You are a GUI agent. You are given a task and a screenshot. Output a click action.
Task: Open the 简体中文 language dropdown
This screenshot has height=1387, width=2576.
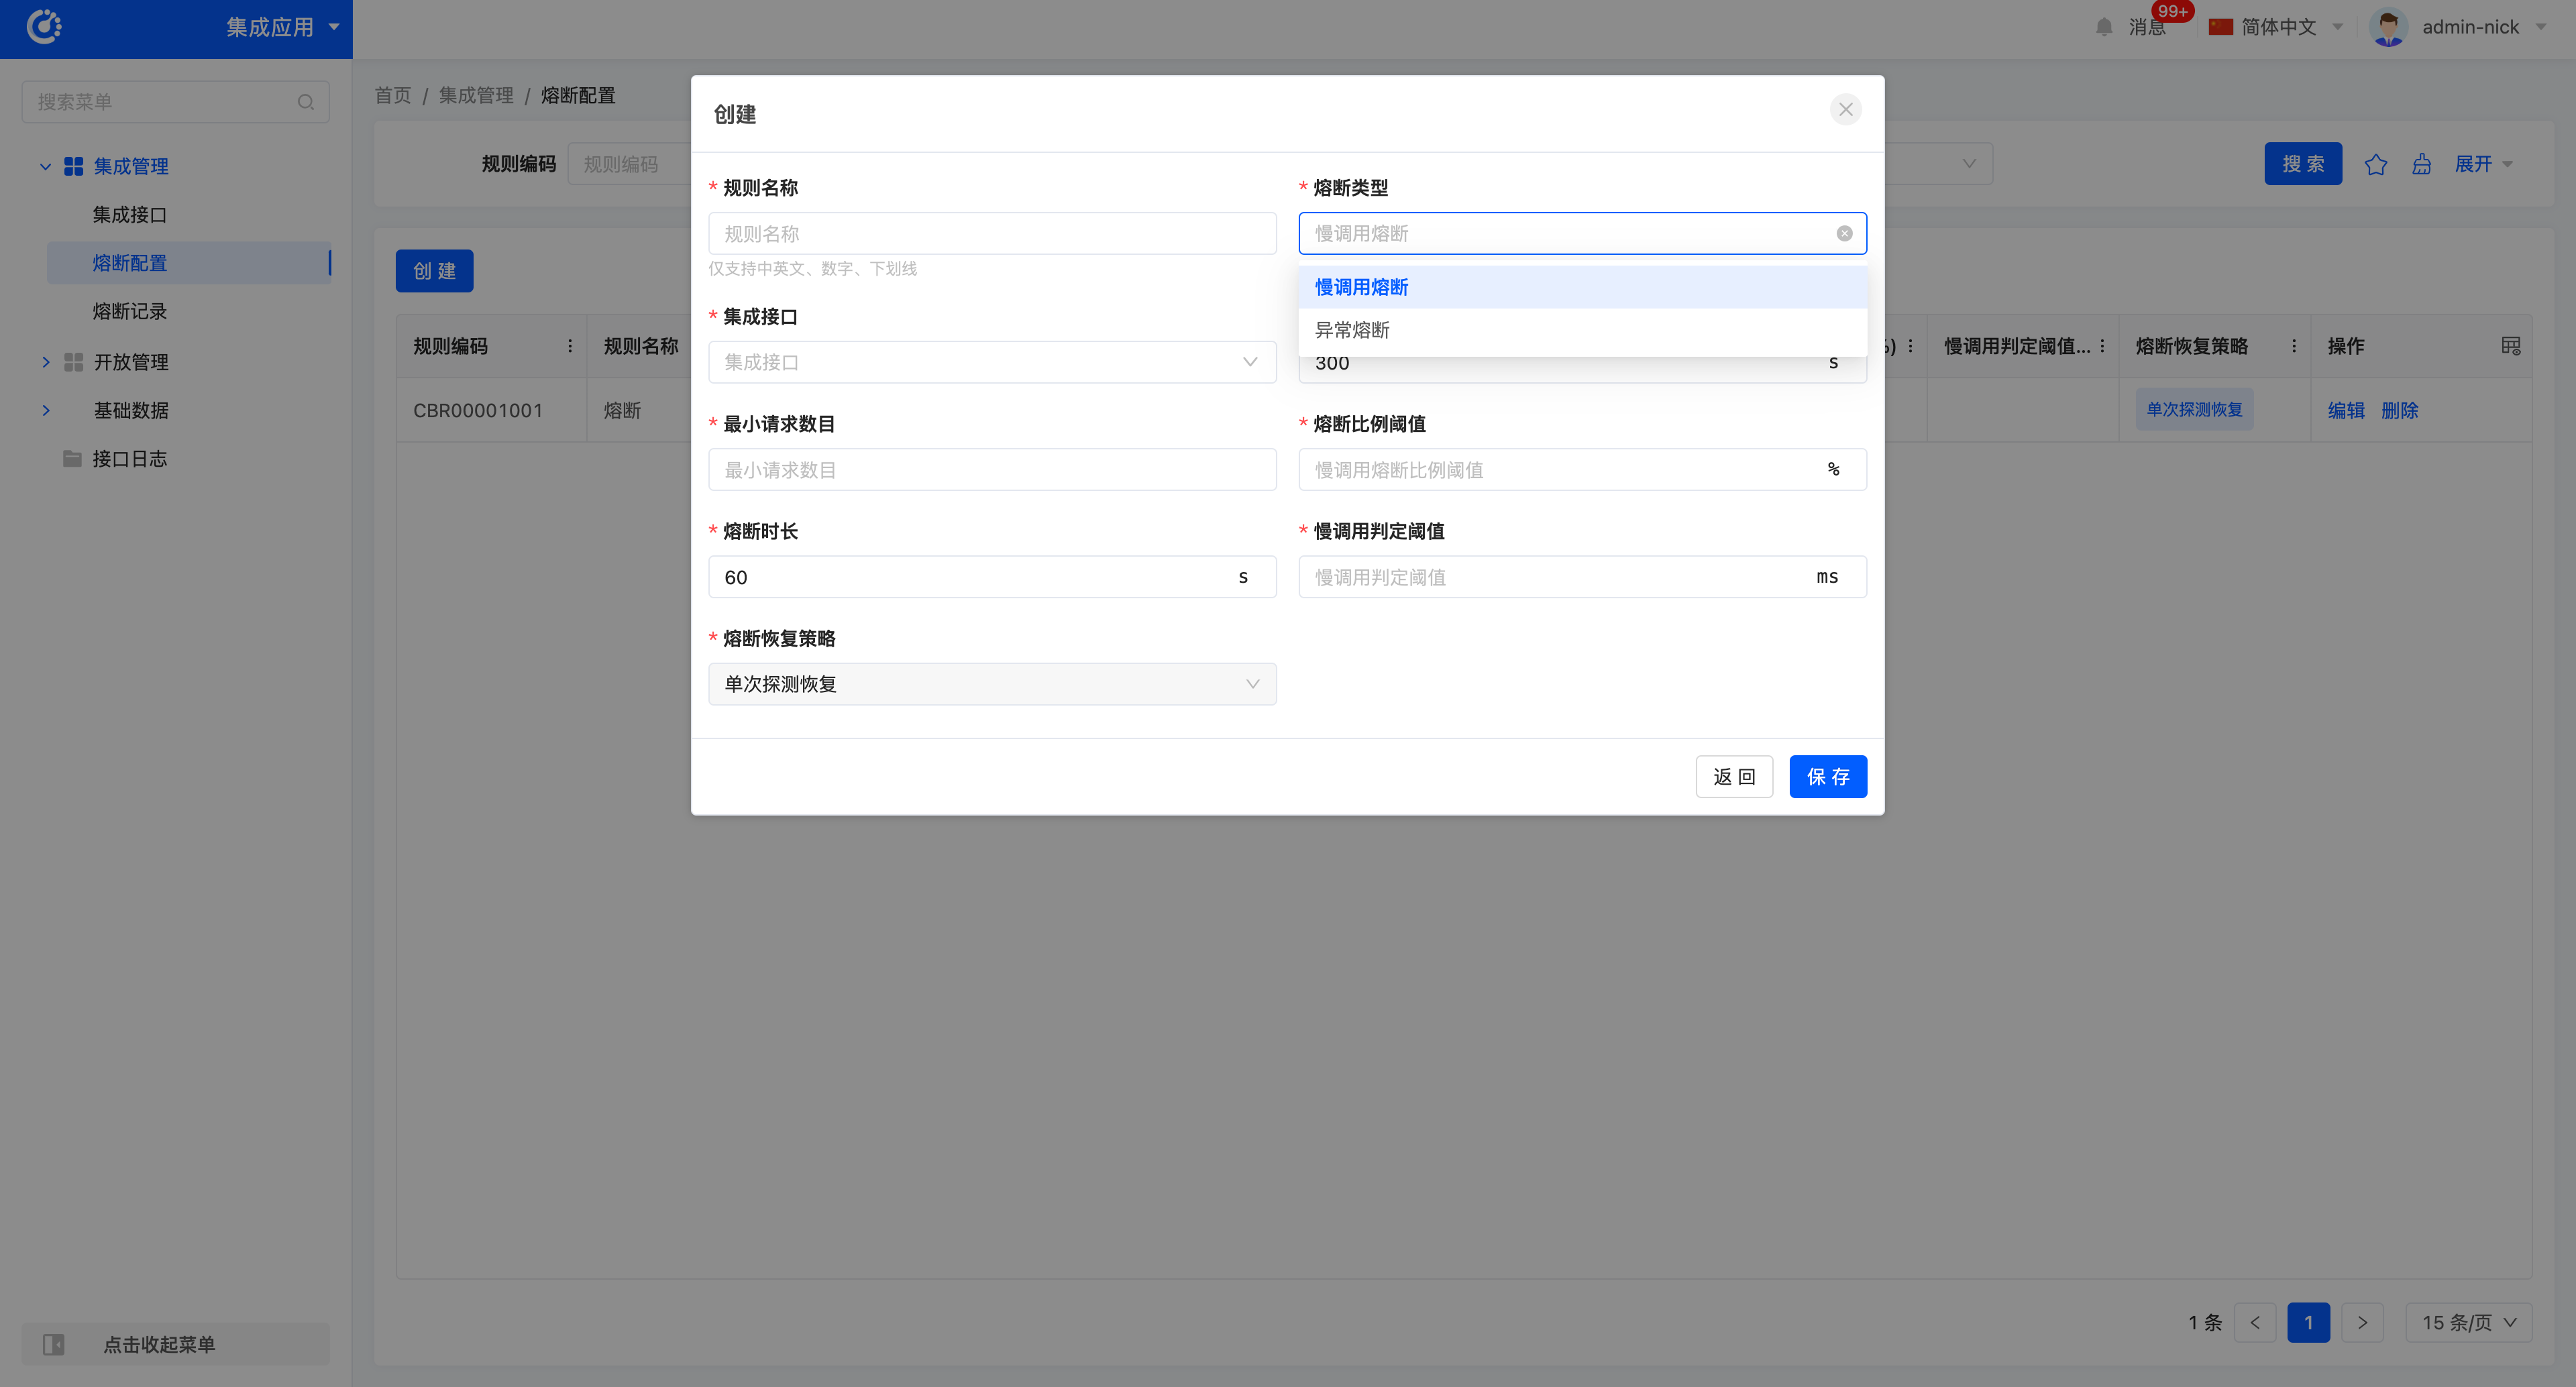click(x=2278, y=27)
